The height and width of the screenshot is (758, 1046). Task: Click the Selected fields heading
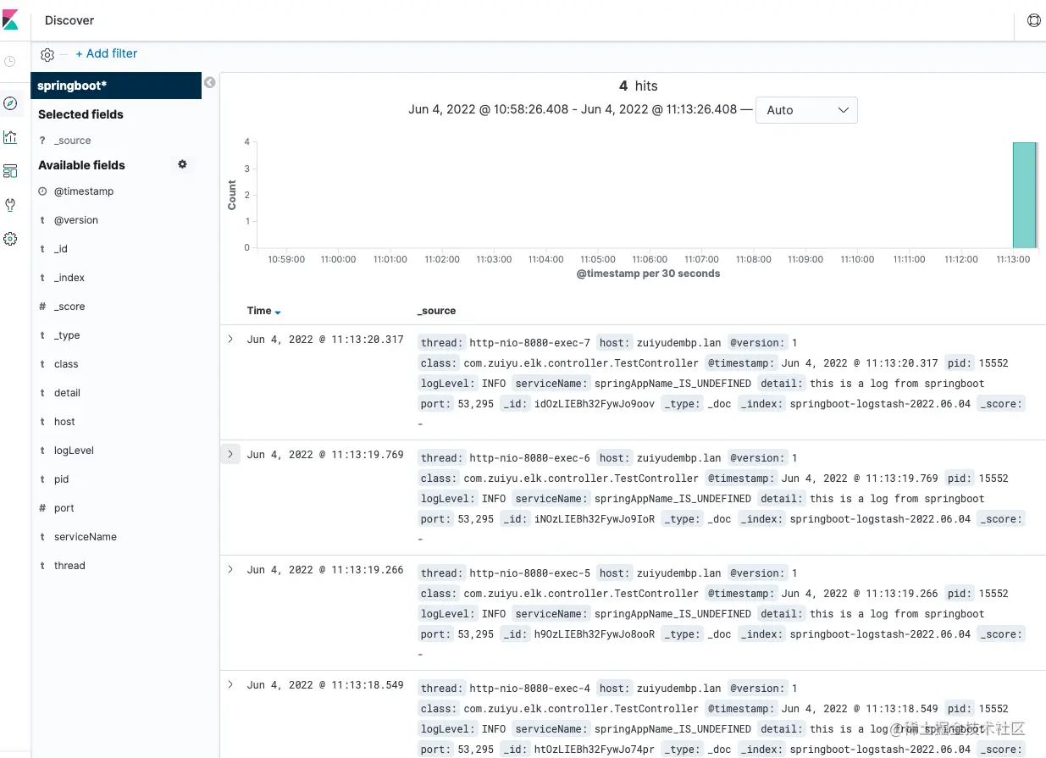80,114
